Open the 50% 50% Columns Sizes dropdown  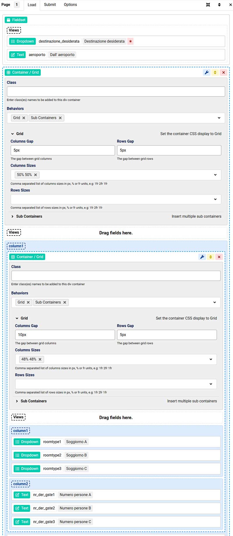tap(215, 175)
